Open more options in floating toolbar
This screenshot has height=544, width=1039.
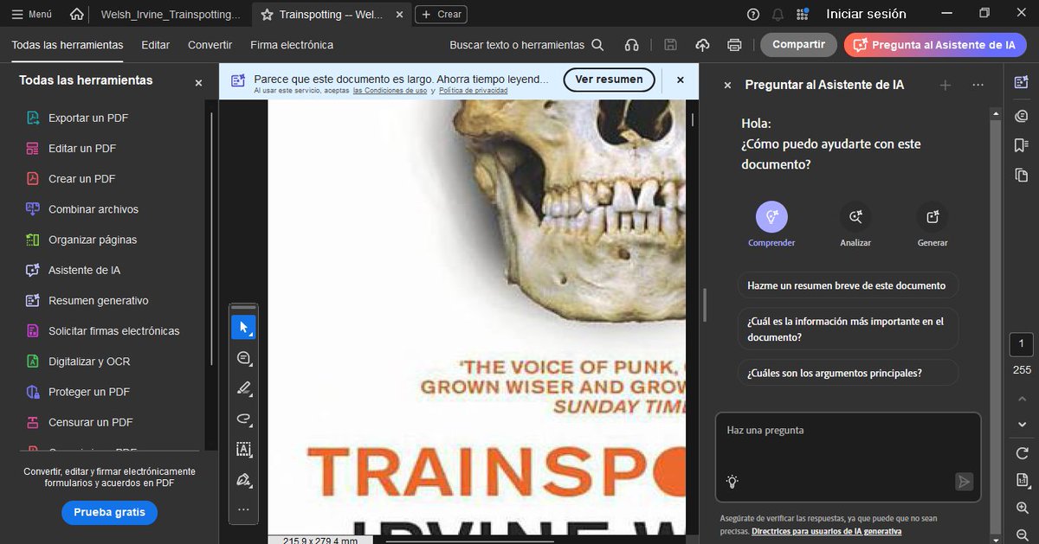243,509
